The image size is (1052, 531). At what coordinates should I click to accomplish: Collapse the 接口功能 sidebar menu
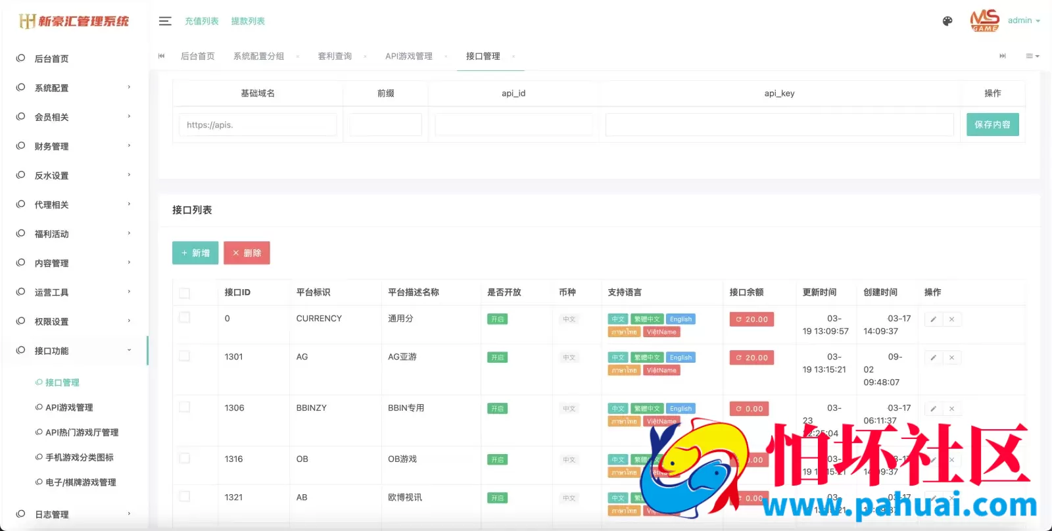coord(74,350)
